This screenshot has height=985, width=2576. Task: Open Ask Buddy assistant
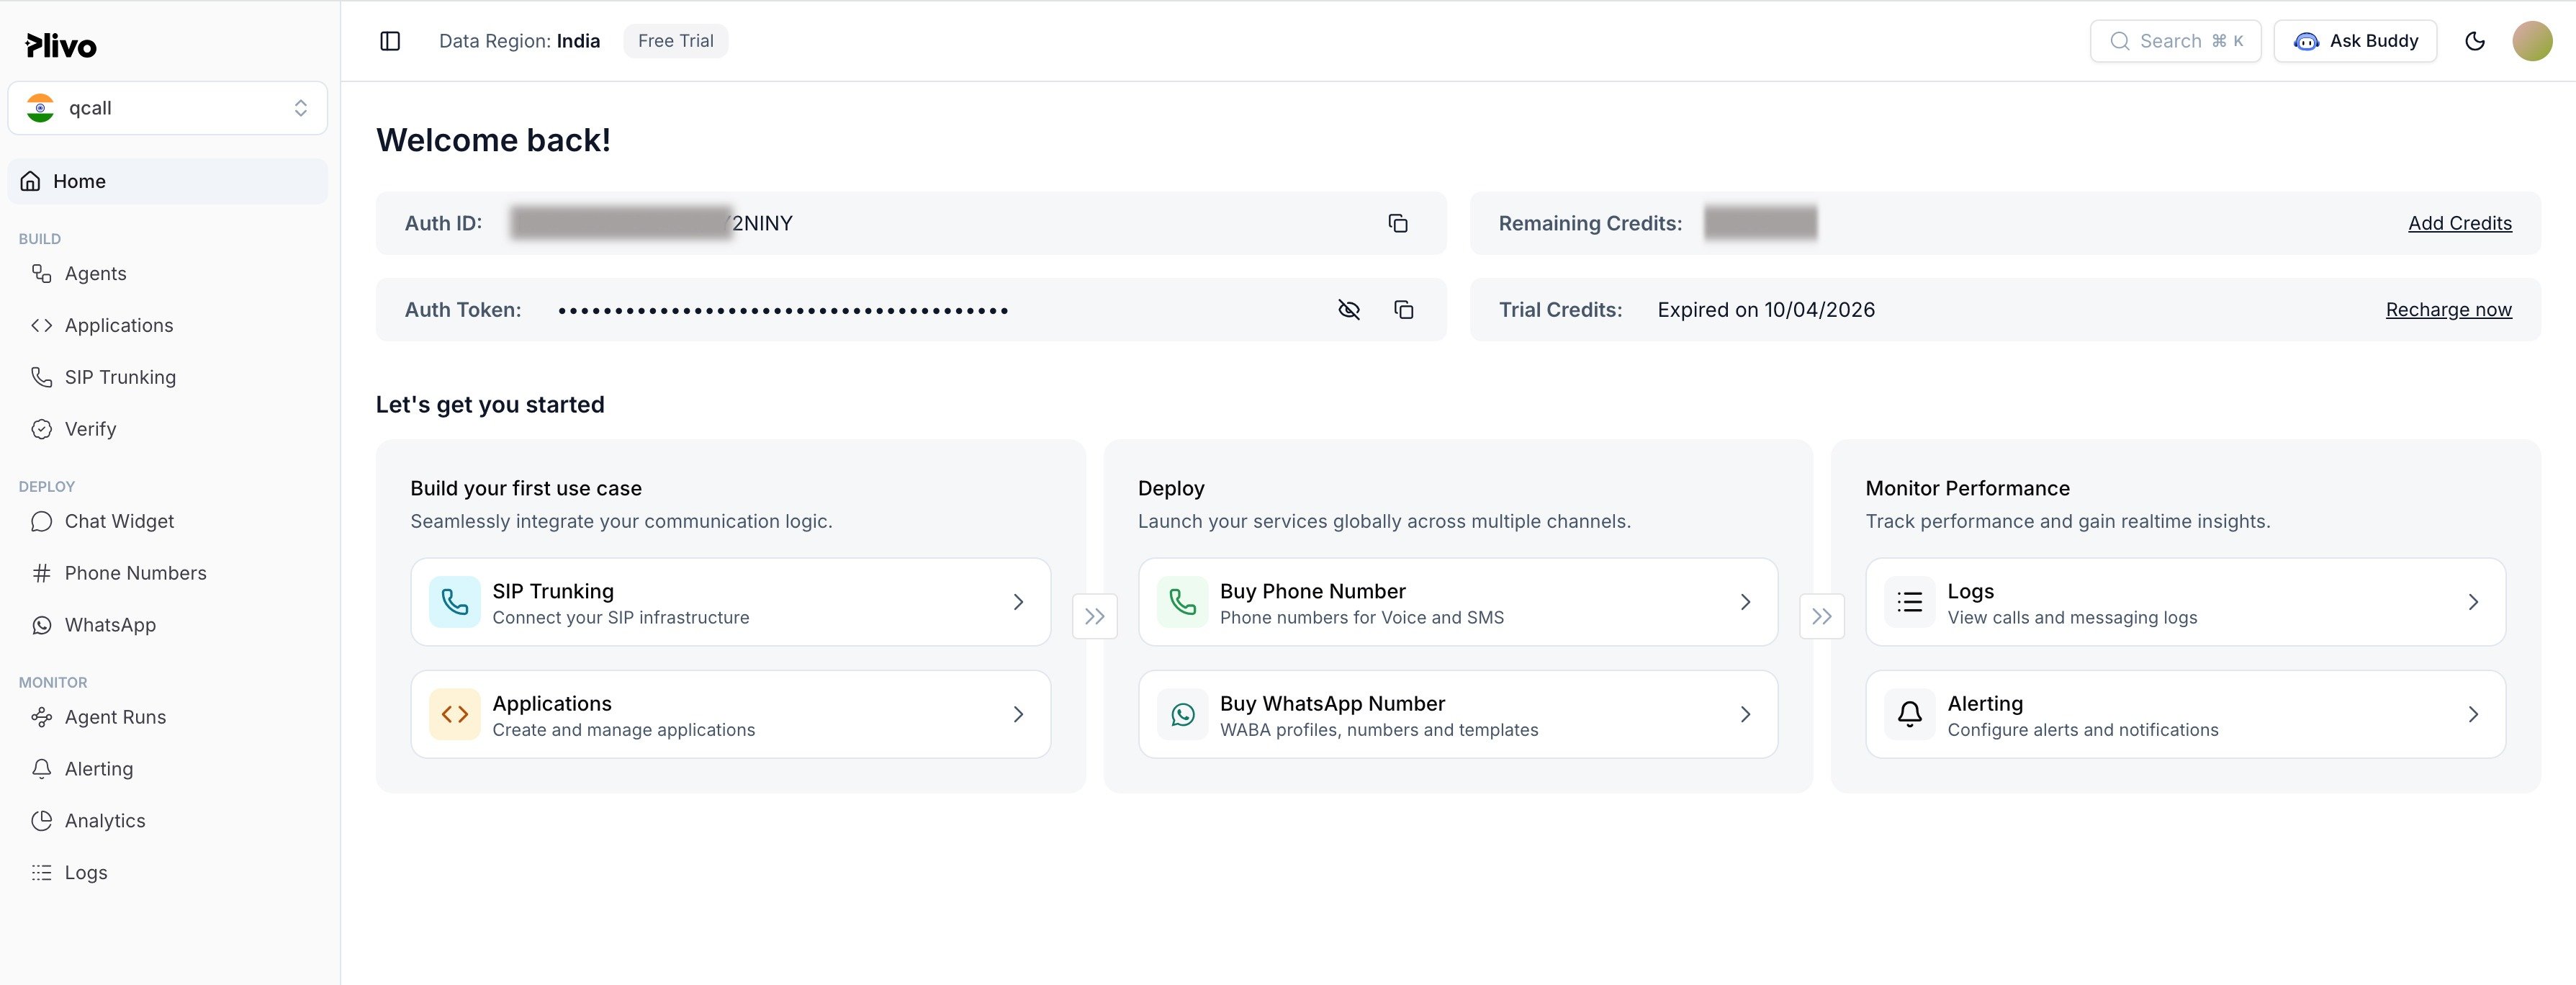click(x=2355, y=41)
